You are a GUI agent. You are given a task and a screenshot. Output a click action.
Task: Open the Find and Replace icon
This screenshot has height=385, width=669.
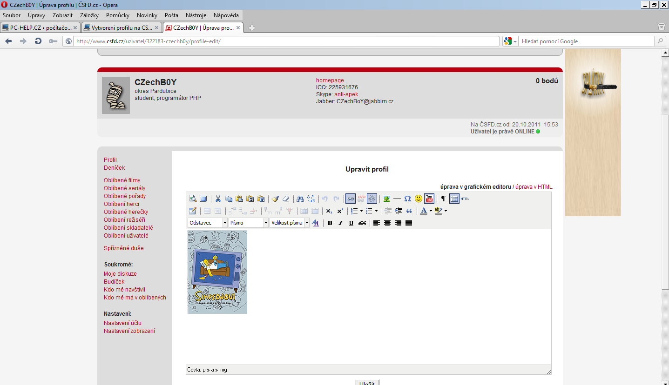point(311,199)
